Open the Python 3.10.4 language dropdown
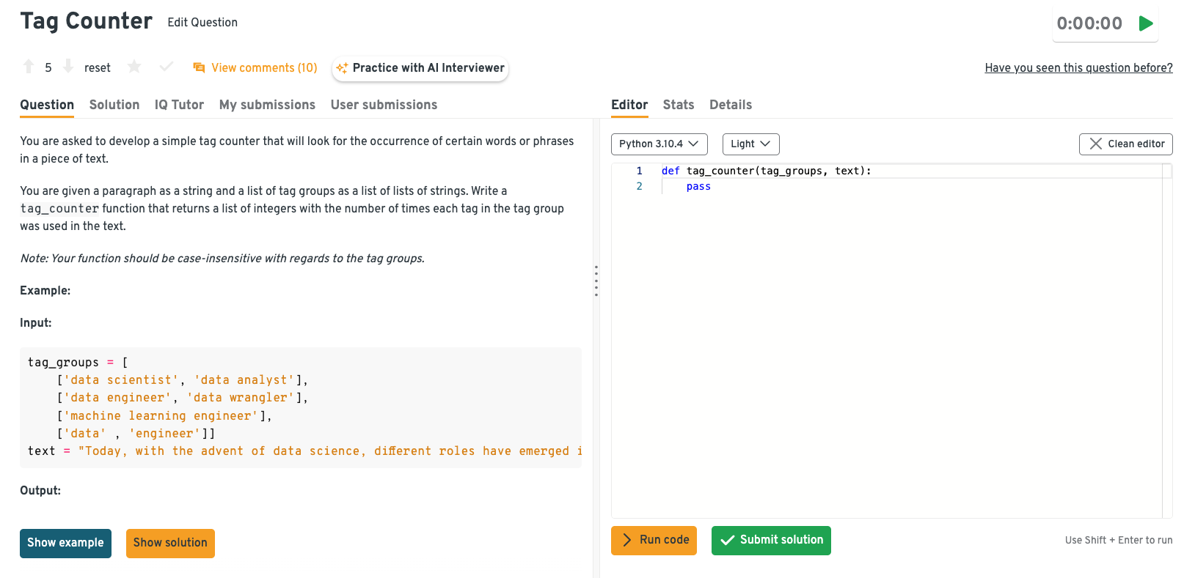Image resolution: width=1195 pixels, height=578 pixels. coord(658,144)
